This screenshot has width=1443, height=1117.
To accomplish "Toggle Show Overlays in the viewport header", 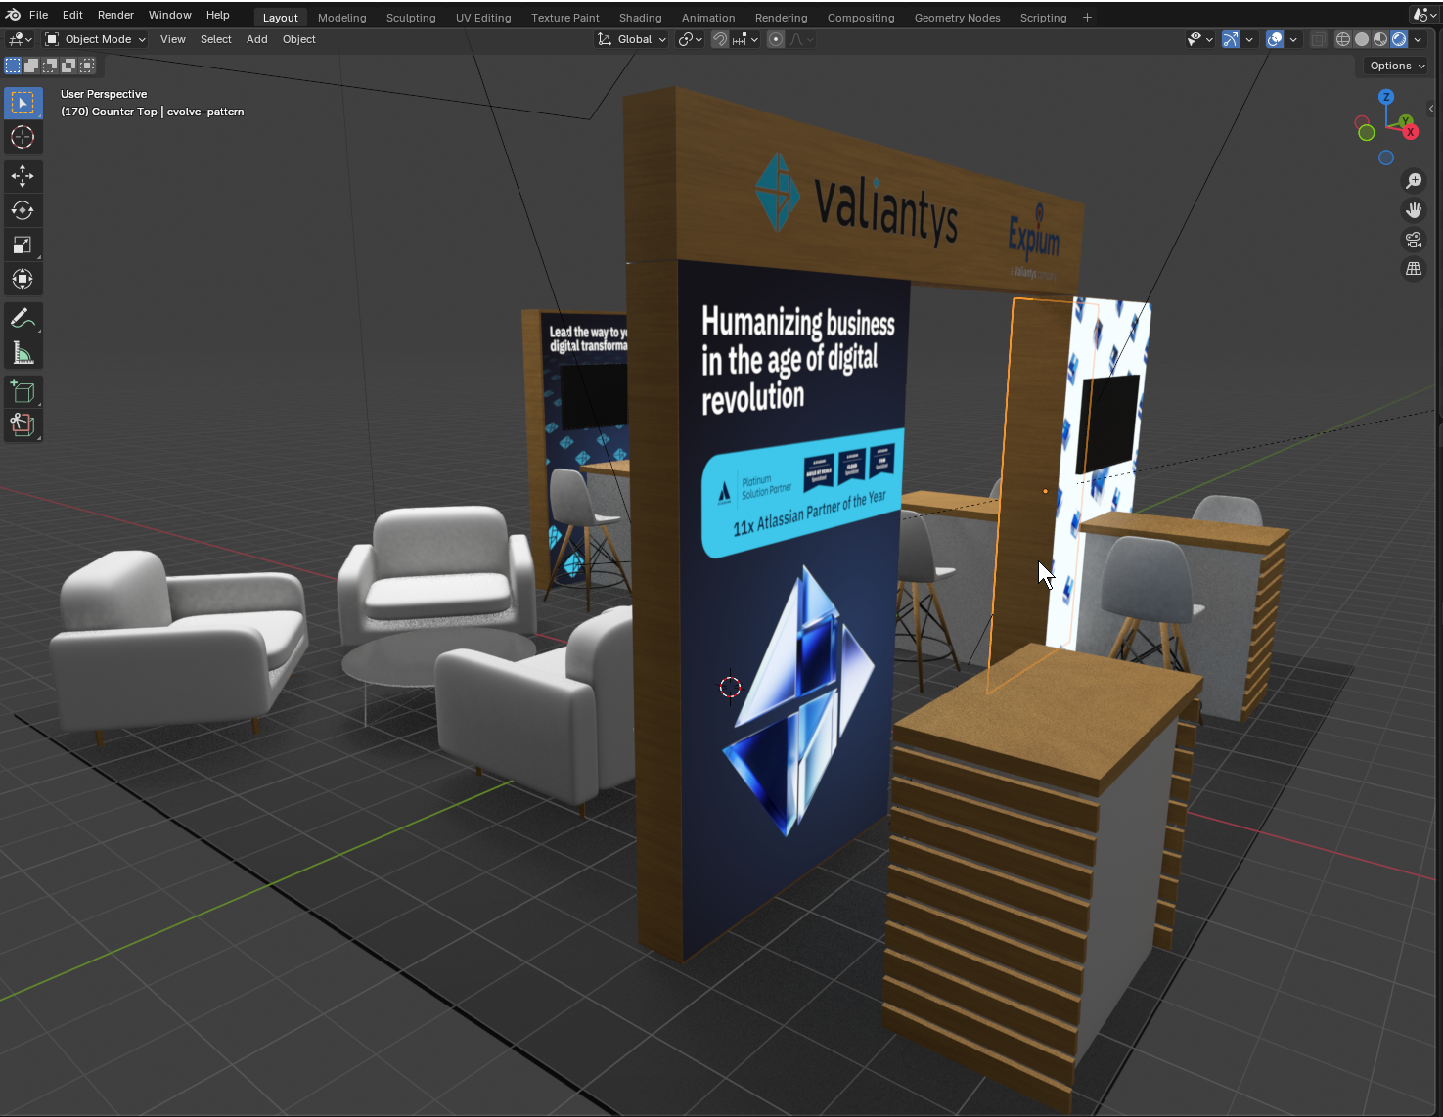I will pos(1275,39).
